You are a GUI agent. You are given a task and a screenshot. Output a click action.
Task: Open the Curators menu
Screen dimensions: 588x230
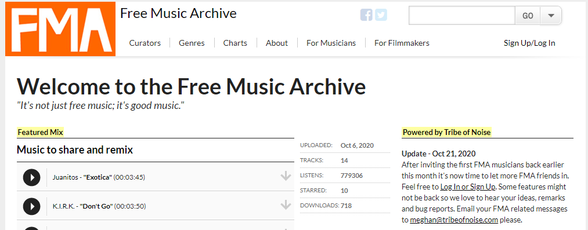pos(145,43)
